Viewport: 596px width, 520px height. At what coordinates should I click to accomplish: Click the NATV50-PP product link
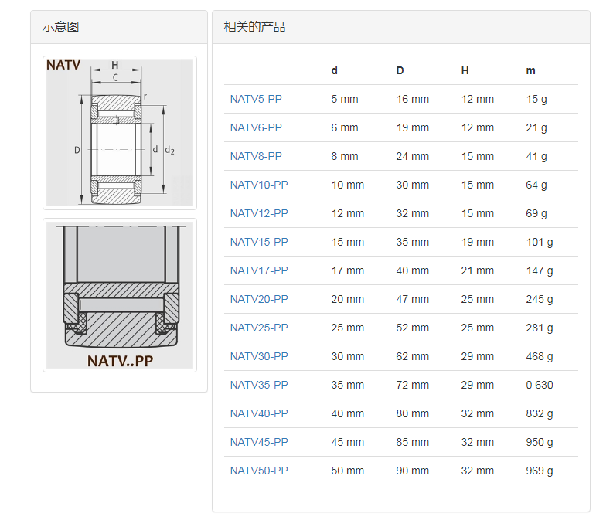[258, 471]
